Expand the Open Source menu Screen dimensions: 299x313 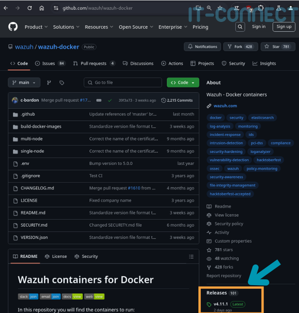136,27
